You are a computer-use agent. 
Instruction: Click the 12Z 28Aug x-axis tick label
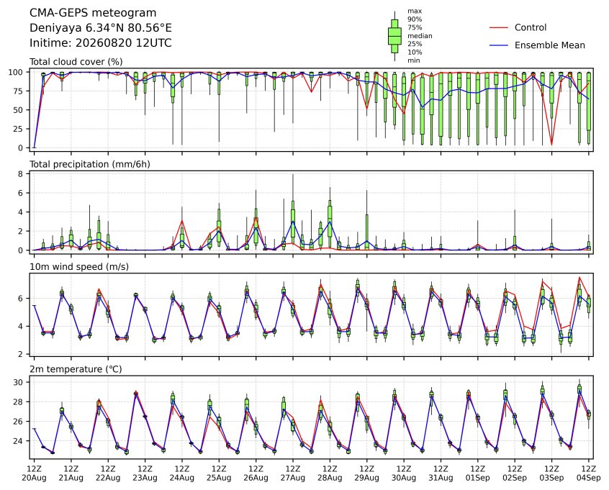[330, 473]
